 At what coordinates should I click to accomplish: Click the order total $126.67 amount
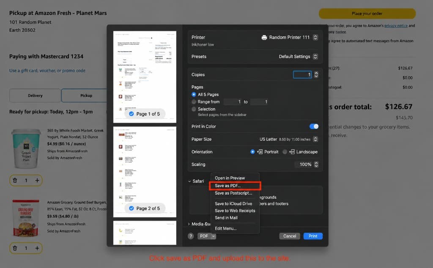point(398,107)
